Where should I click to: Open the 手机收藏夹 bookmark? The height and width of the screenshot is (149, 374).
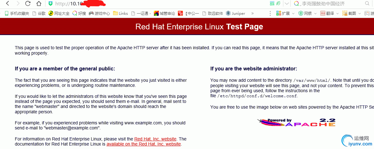17,13
